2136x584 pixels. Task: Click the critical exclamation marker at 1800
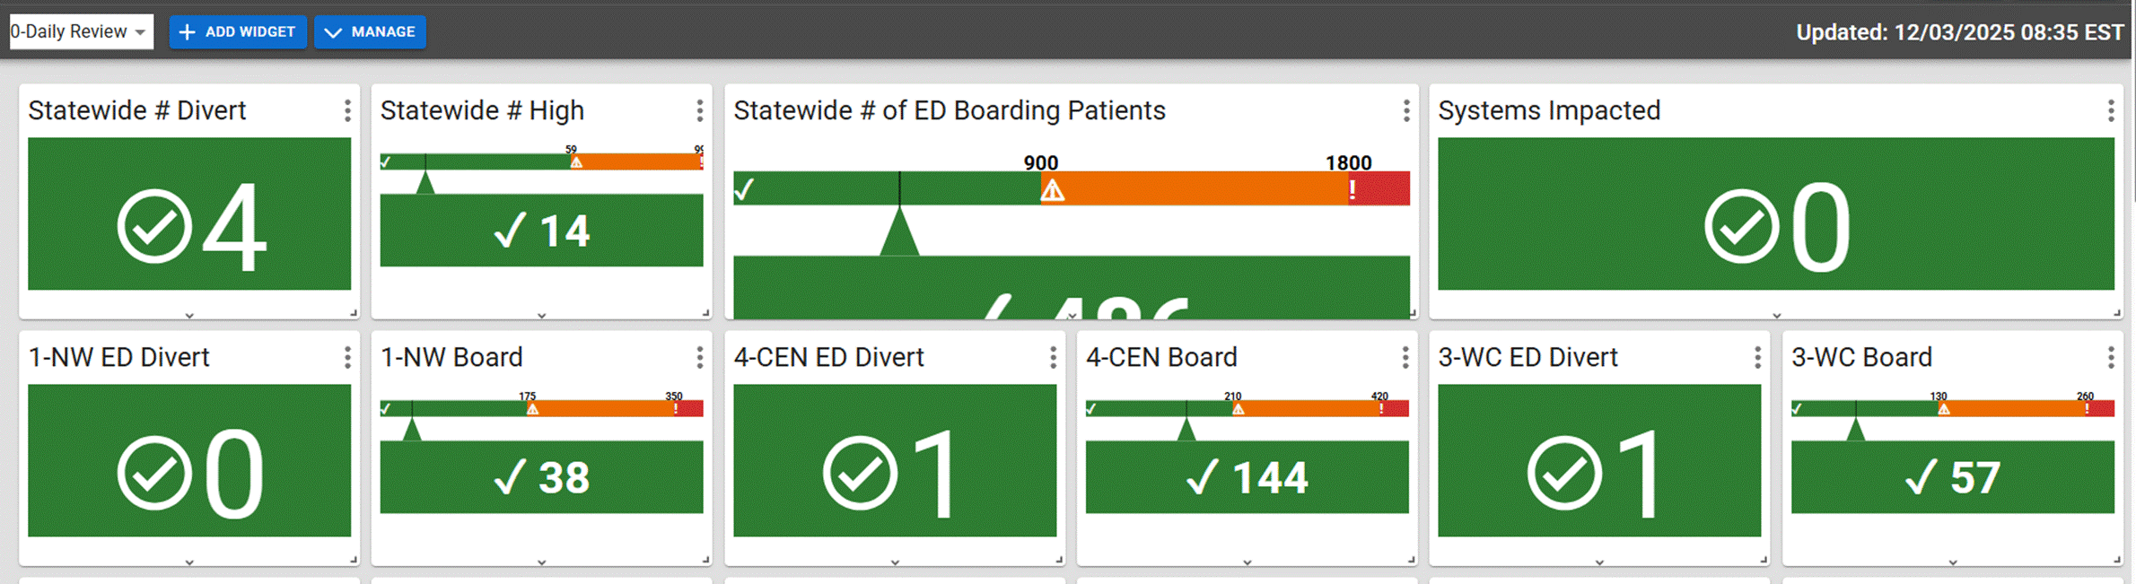click(1353, 189)
